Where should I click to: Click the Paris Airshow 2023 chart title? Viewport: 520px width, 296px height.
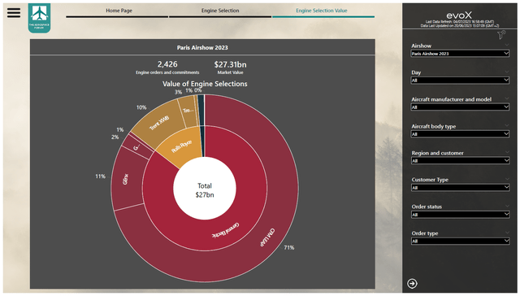click(202, 47)
